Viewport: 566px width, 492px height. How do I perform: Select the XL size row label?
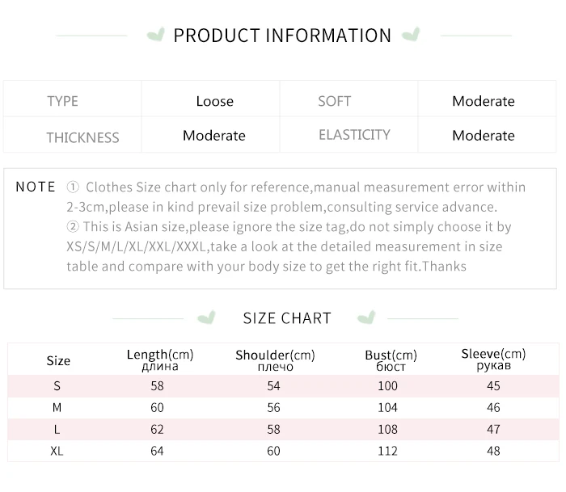coord(57,451)
